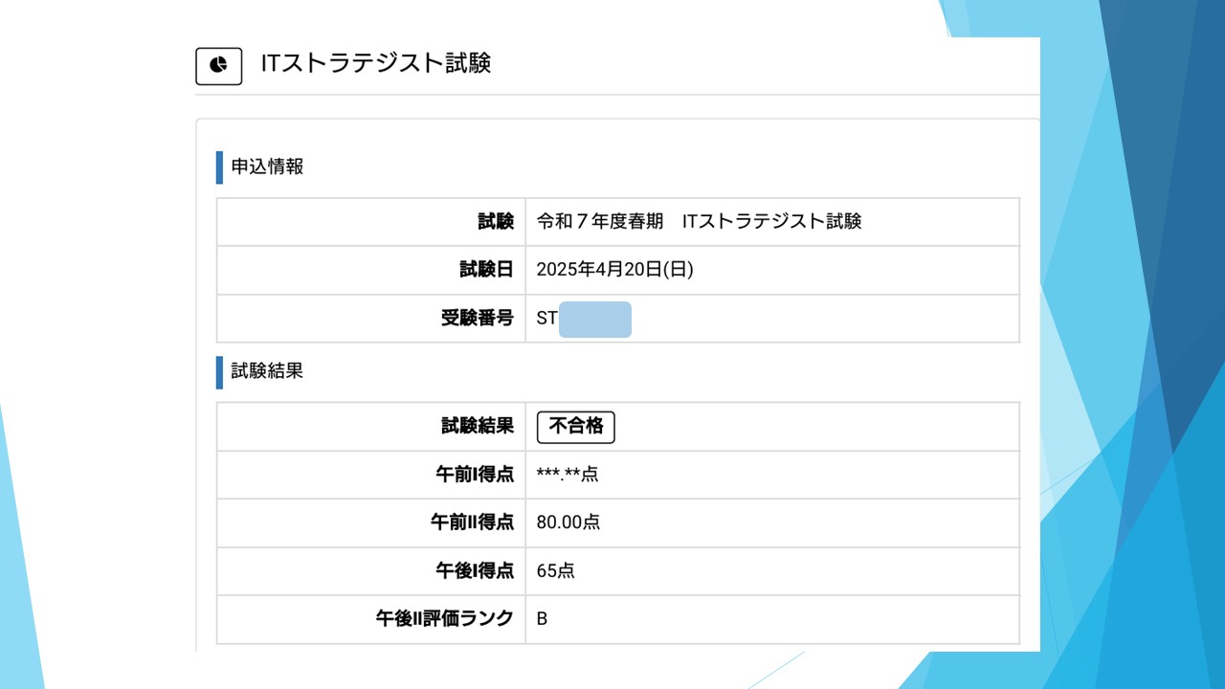Select the 申込情報 section header
The image size is (1225, 689).
coord(267,167)
